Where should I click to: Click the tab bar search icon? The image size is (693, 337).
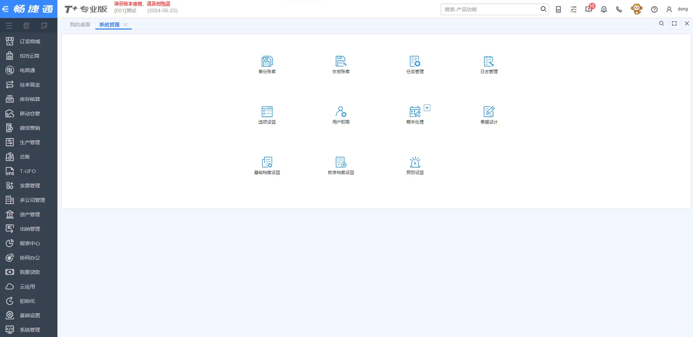coord(662,23)
